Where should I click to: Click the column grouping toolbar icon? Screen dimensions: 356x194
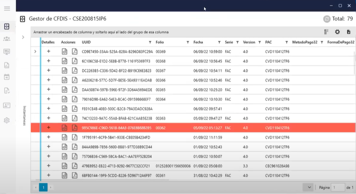[326, 32]
